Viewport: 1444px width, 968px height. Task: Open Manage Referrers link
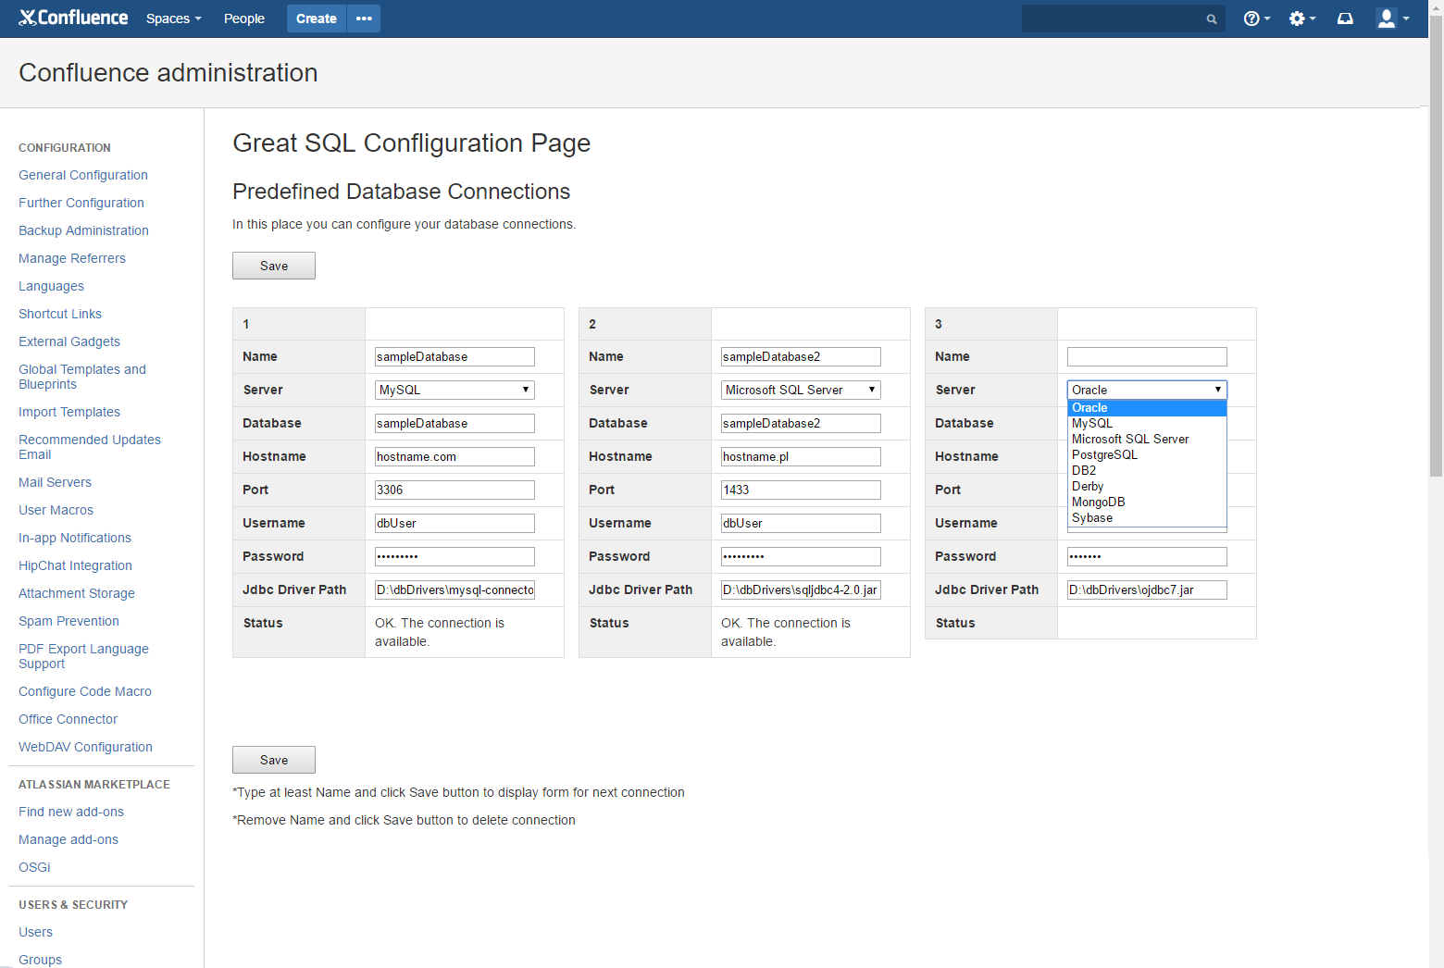click(72, 258)
